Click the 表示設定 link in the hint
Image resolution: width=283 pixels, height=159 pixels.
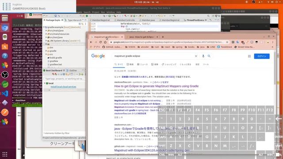coord(170,77)
